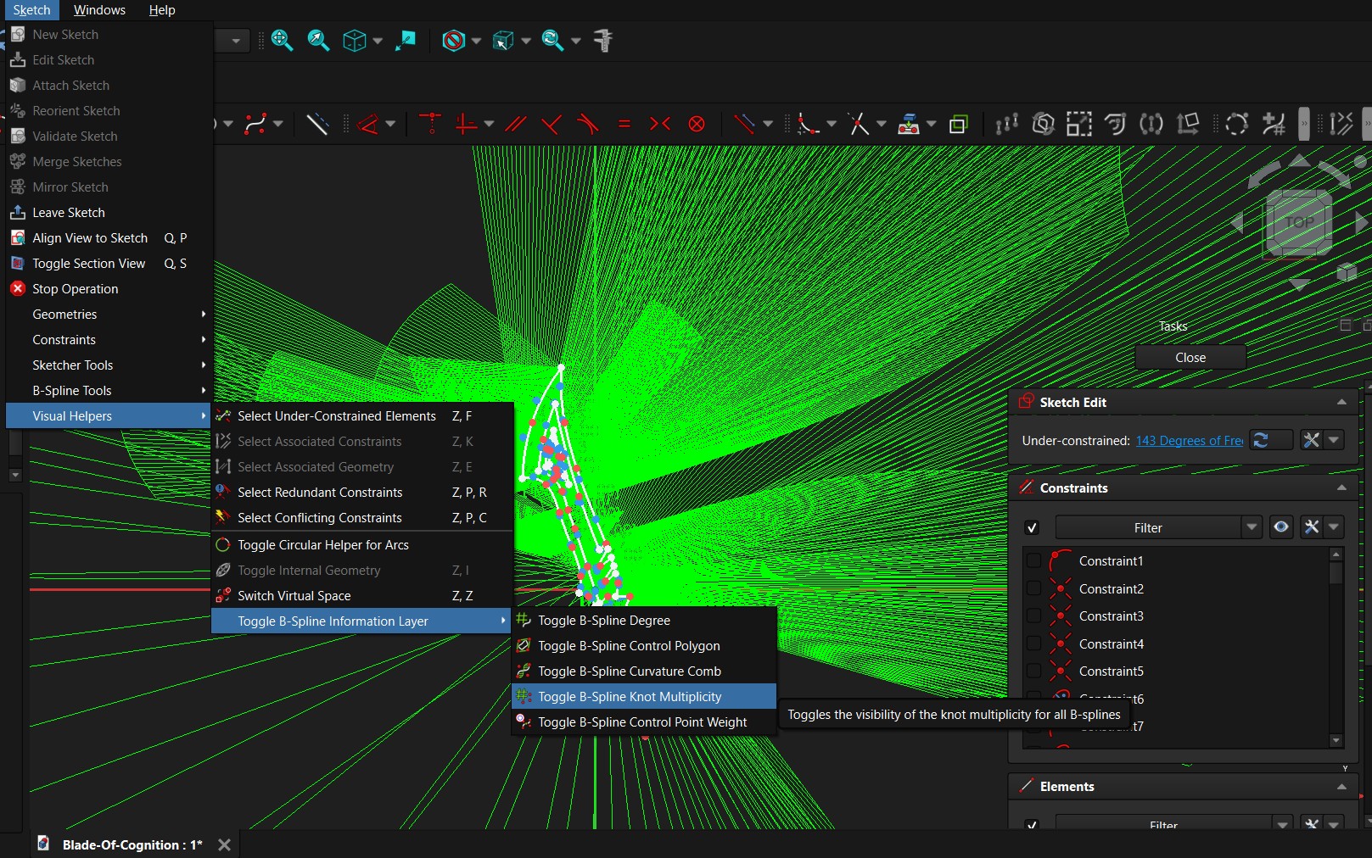The width and height of the screenshot is (1372, 858).
Task: Check the Constraint4 checkbox
Action: pyautogui.click(x=1033, y=643)
